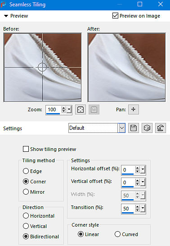Select the Edge tiling method
Viewport: 170px width, 246px height.
pos(26,171)
